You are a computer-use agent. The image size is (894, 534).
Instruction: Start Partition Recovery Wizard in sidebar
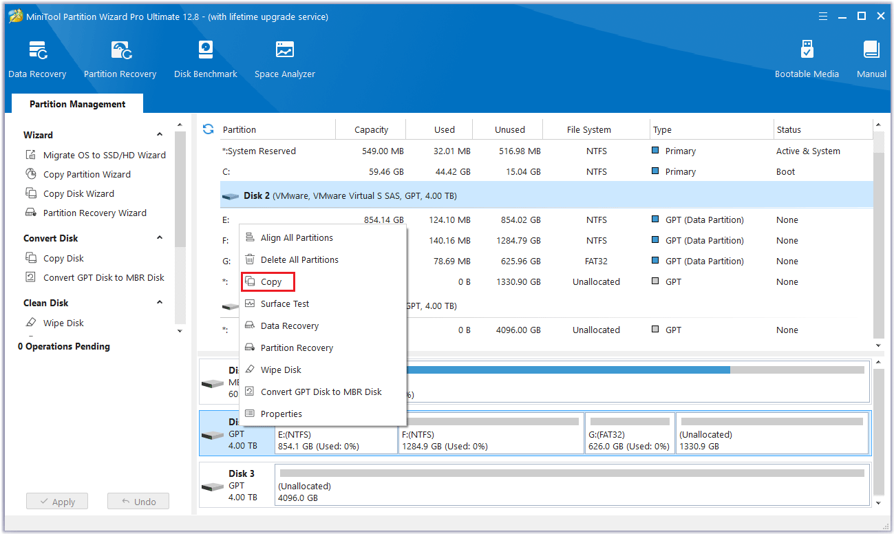86,213
